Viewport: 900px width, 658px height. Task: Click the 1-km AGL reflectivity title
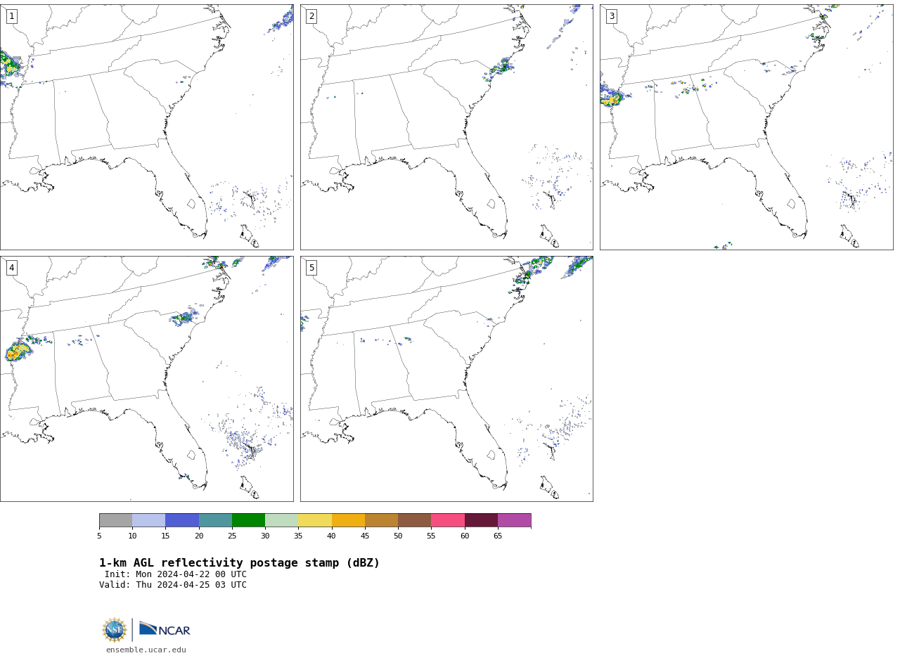[239, 563]
